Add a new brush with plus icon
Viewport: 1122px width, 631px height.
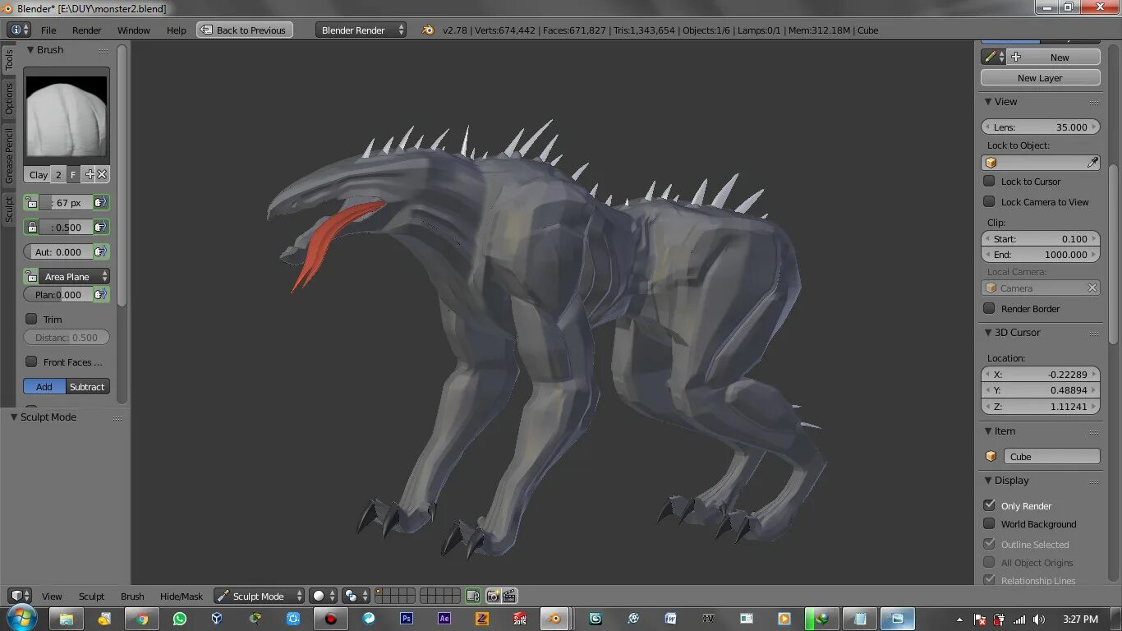point(90,174)
